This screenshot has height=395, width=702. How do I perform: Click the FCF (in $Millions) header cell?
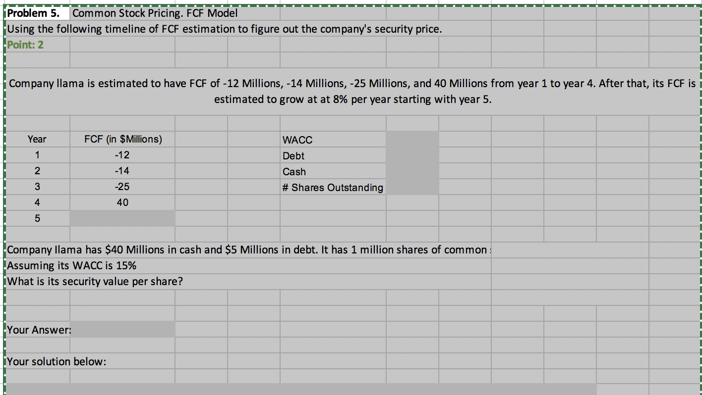pos(122,139)
